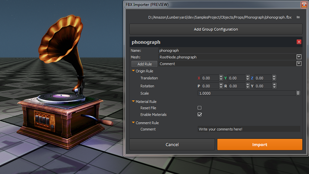Click the Translation label

(x=149, y=78)
